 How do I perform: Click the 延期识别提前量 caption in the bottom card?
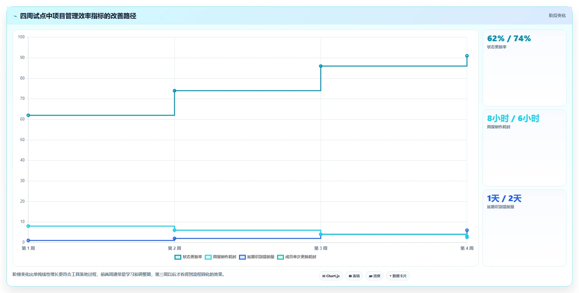tap(501, 207)
